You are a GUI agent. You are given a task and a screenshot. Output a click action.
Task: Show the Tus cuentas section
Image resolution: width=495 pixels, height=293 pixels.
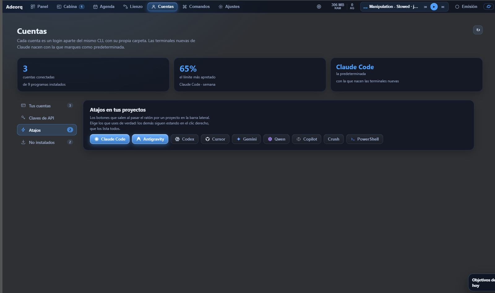tap(47, 106)
